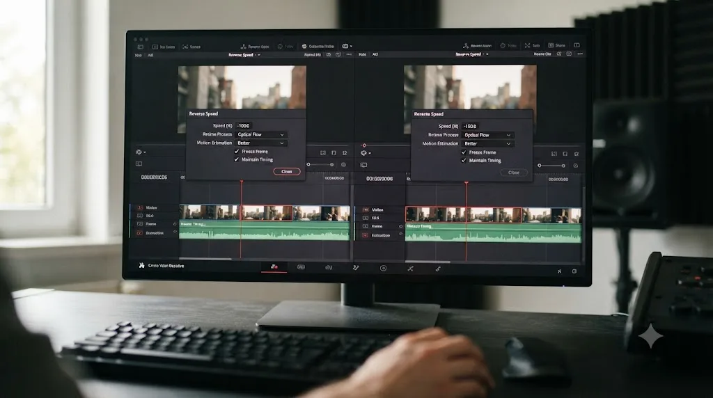The height and width of the screenshot is (398, 713).
Task: Click the last page icon in bottom bar
Action: click(x=438, y=269)
